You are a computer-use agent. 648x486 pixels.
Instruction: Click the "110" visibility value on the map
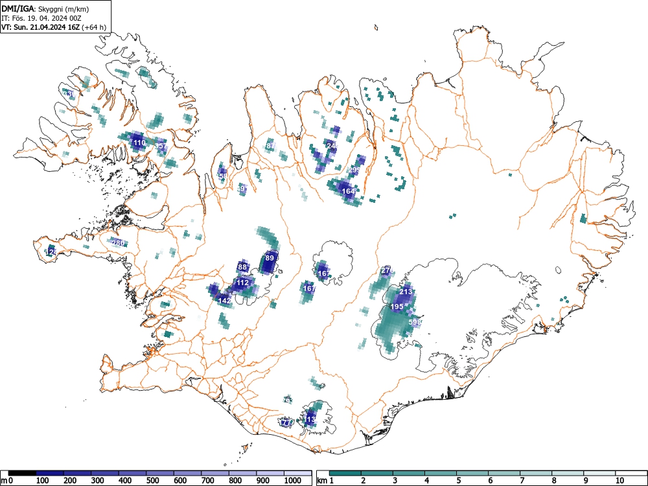(x=140, y=143)
